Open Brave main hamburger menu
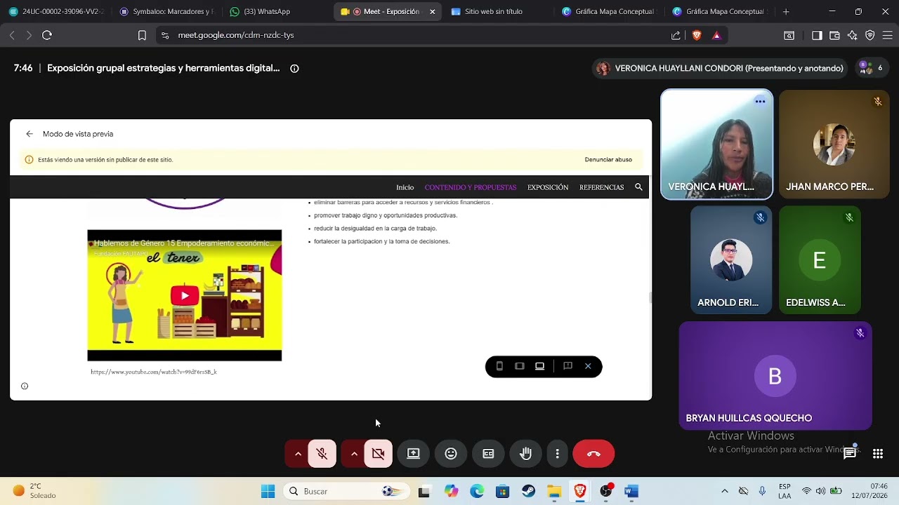 888,35
